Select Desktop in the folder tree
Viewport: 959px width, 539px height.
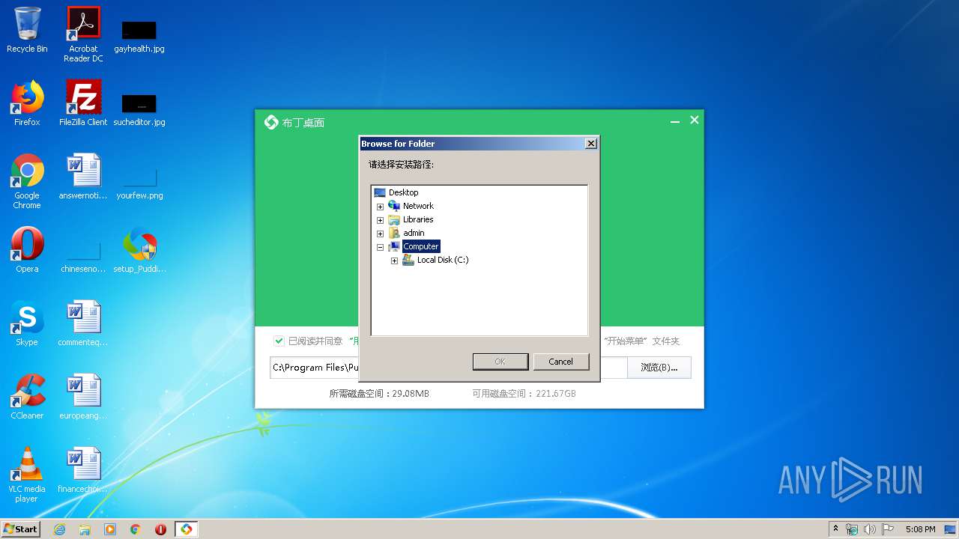coord(404,192)
